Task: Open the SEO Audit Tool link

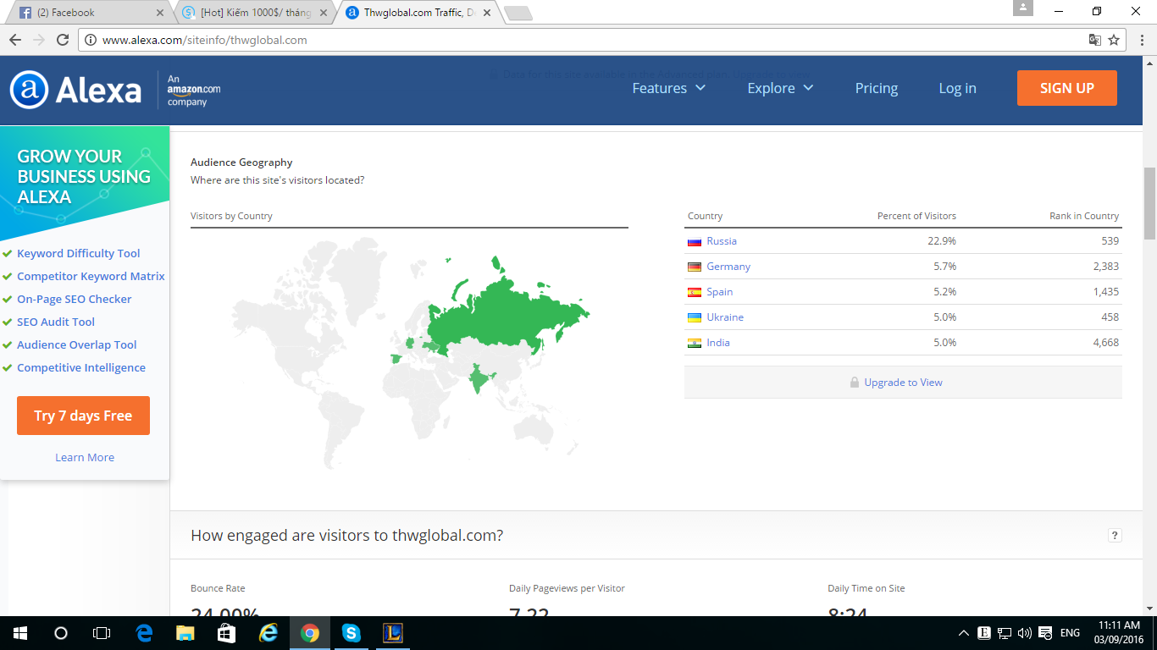Action: [x=56, y=322]
